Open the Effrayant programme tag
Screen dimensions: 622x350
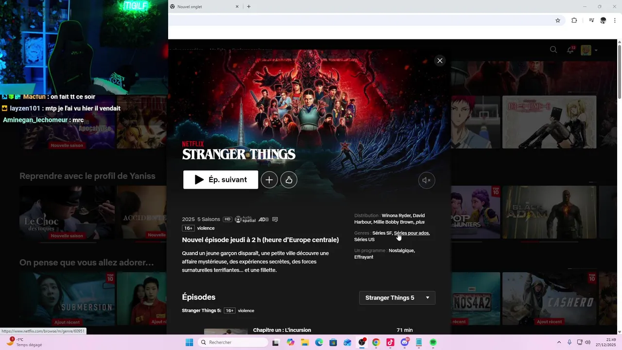click(x=363, y=257)
